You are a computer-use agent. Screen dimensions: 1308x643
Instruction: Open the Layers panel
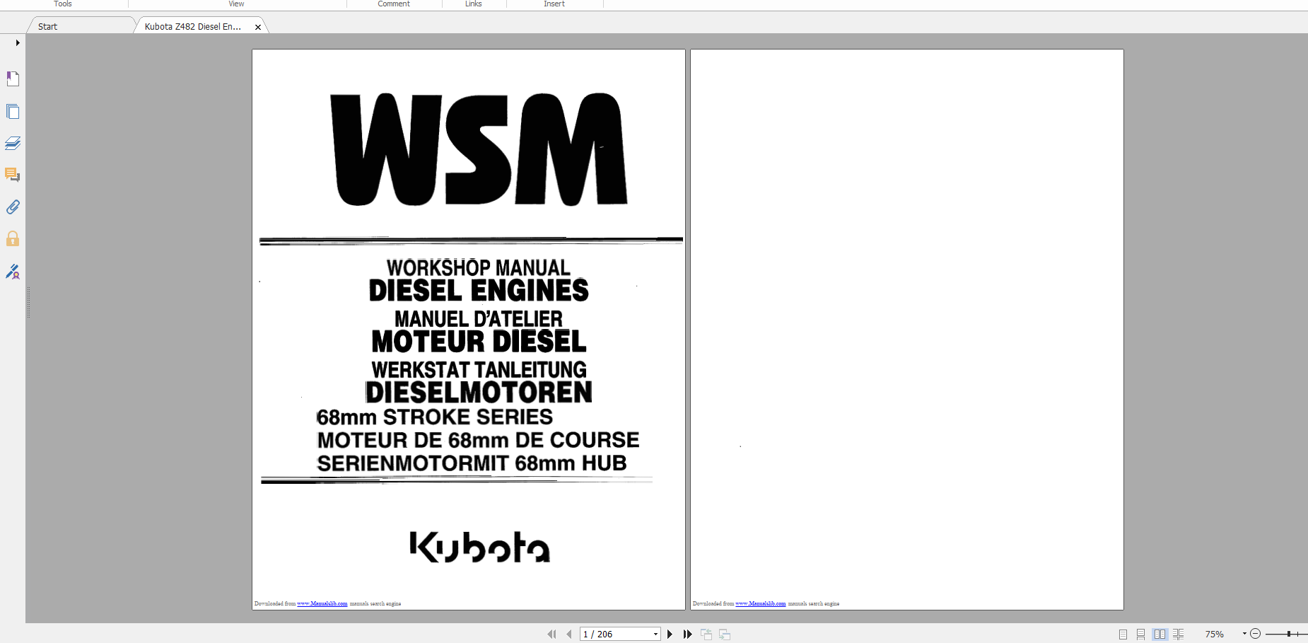(13, 143)
